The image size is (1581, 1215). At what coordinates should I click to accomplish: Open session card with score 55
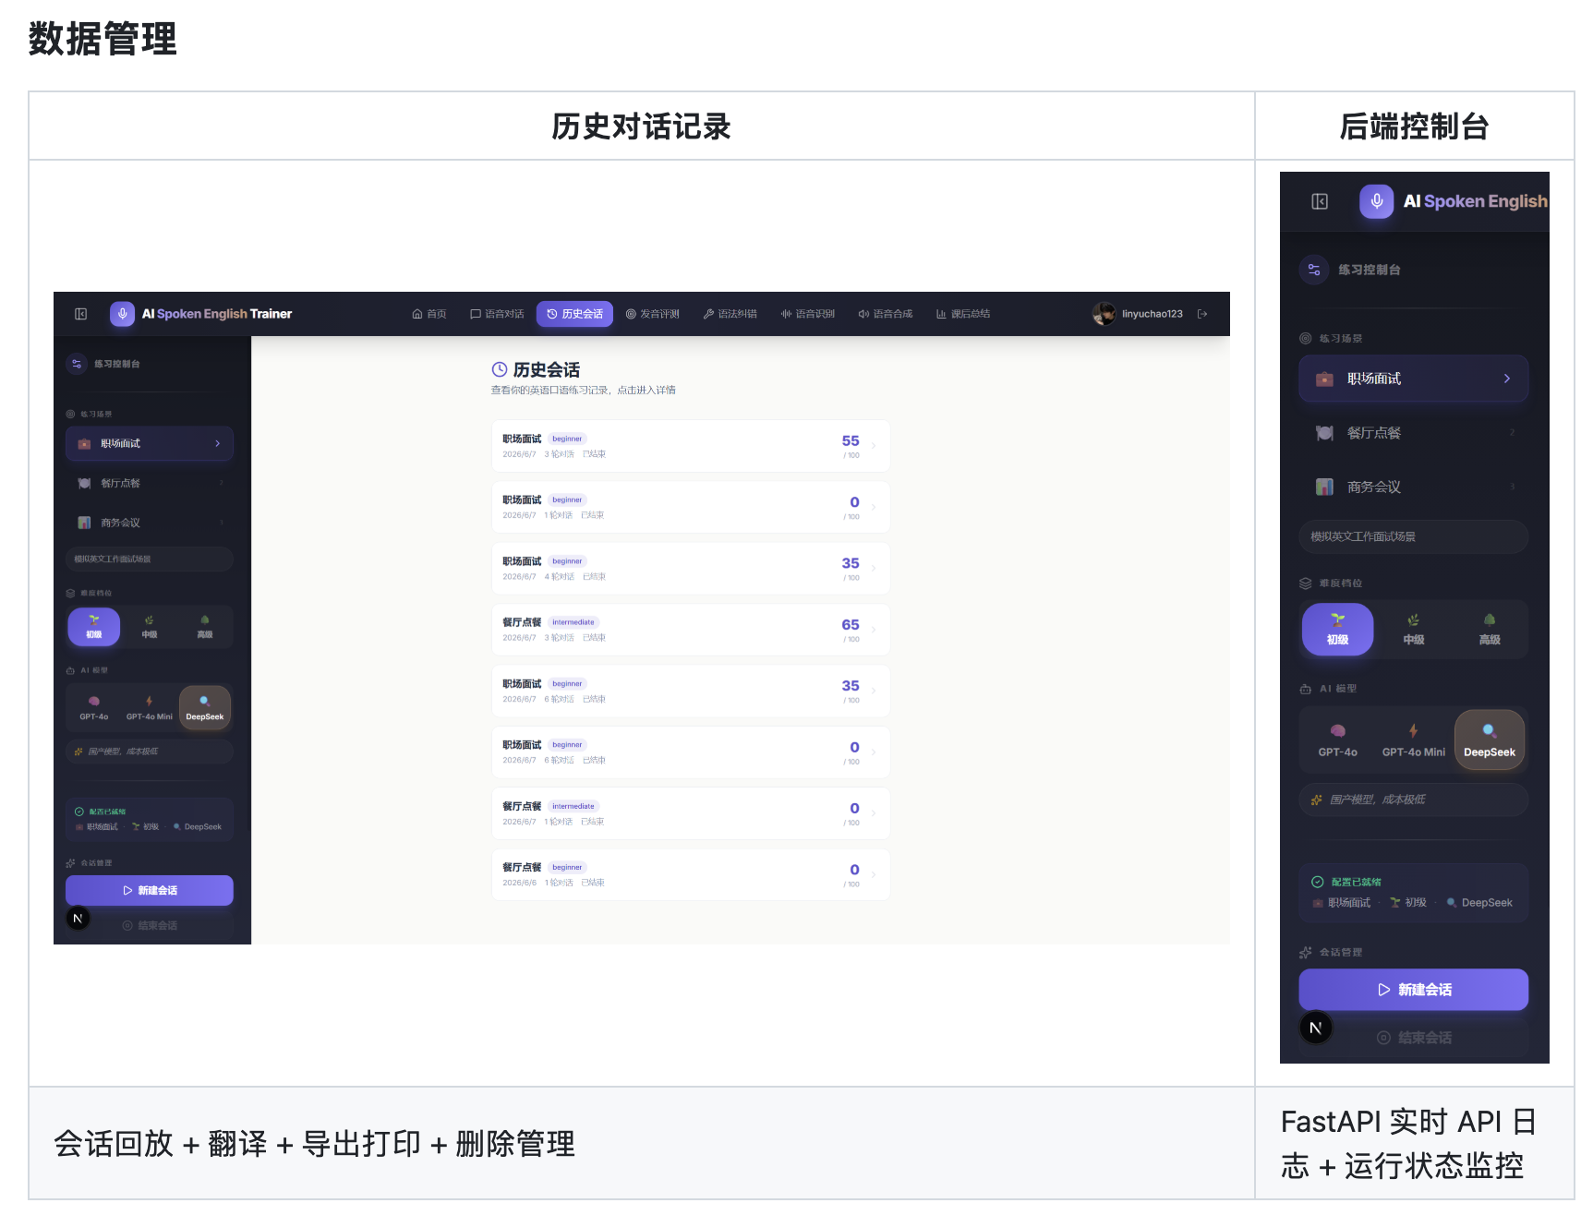coord(691,446)
